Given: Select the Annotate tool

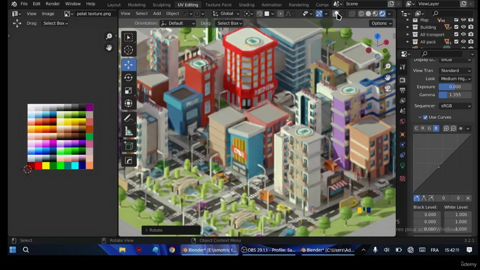Looking at the screenshot, I should pyautogui.click(x=129, y=118).
